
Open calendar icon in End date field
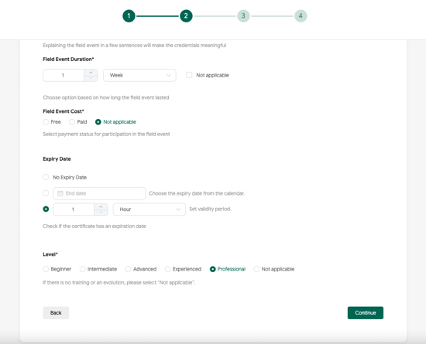(60, 193)
